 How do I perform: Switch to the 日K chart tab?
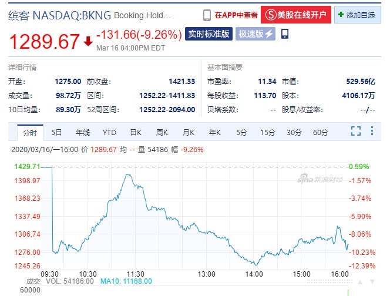[x=136, y=133]
